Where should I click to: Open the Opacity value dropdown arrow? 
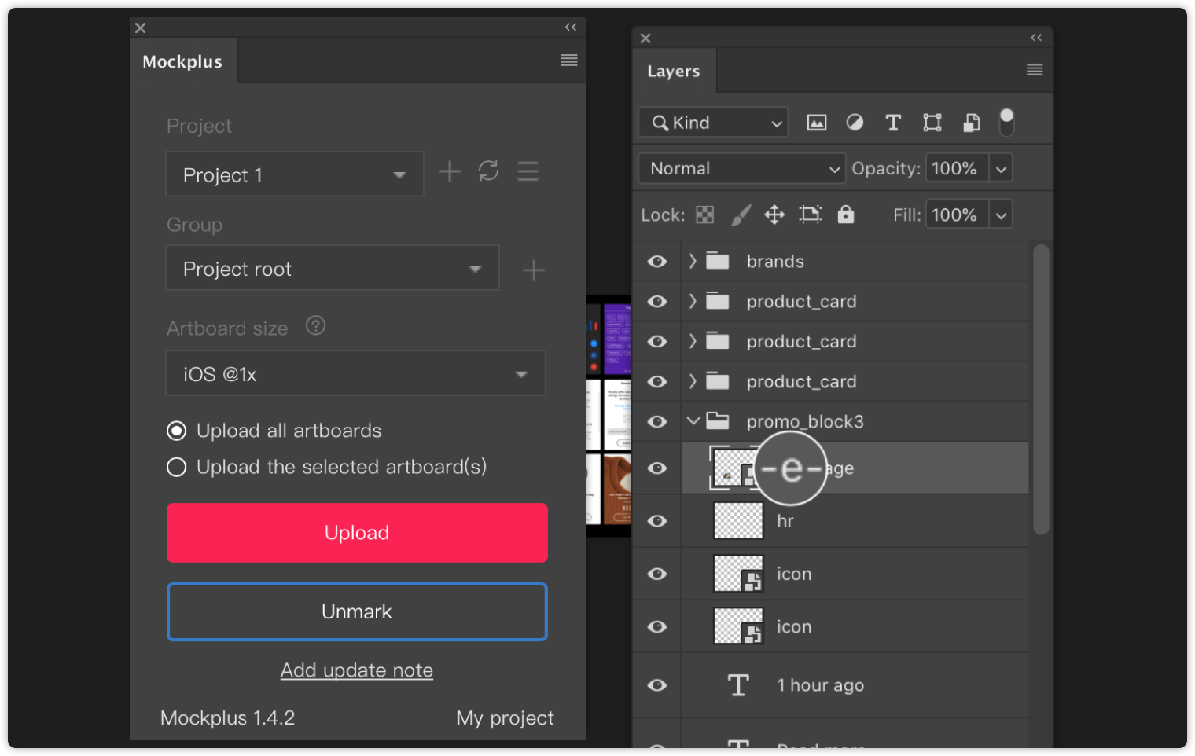[1001, 168]
